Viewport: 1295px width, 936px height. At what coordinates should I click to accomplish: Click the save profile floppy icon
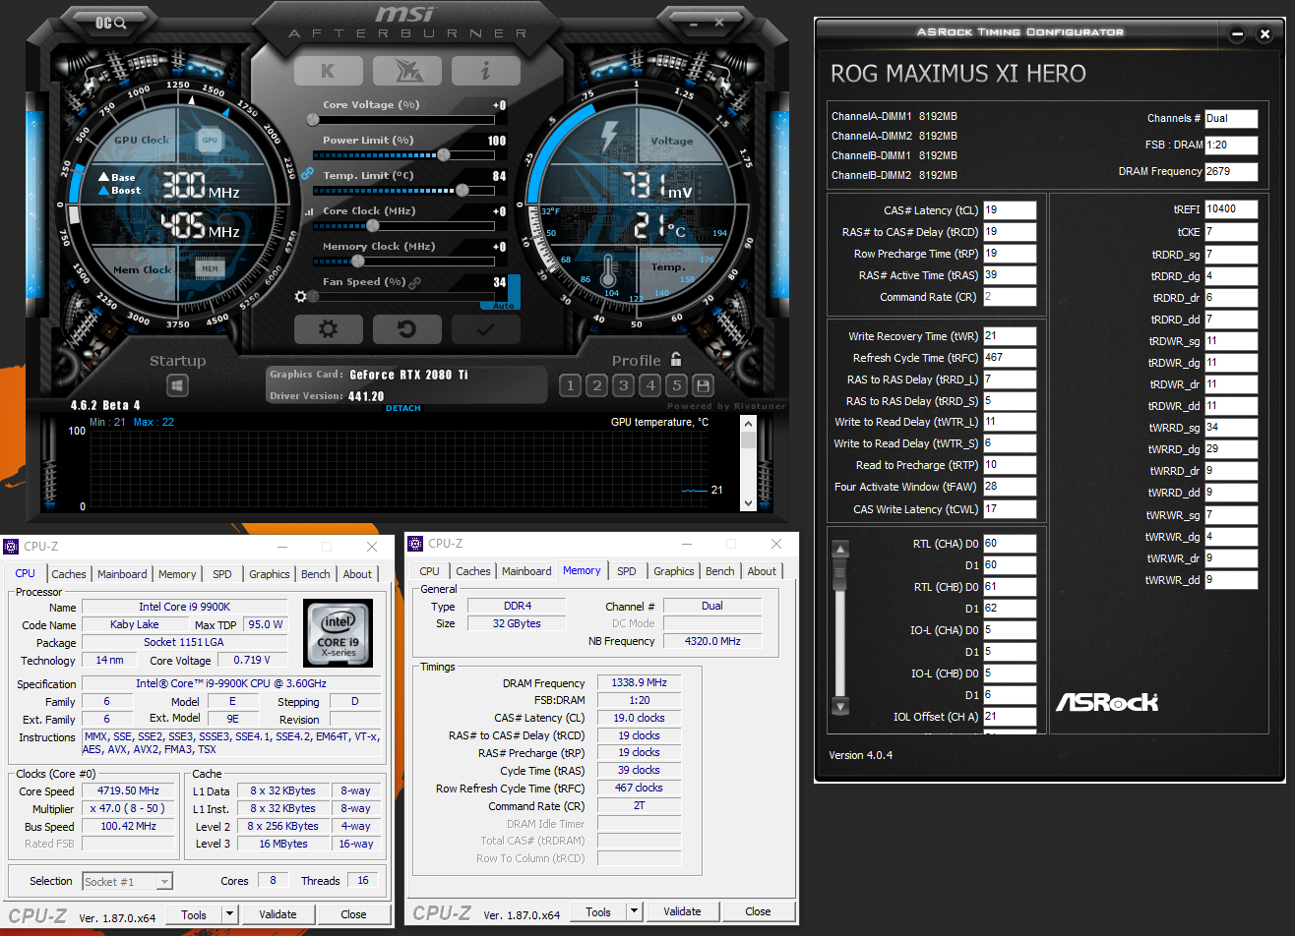(703, 385)
